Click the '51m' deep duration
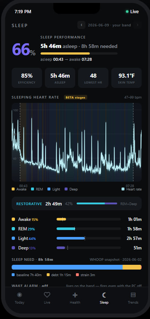Viewport: 150px width, 319px height. coord(138,248)
